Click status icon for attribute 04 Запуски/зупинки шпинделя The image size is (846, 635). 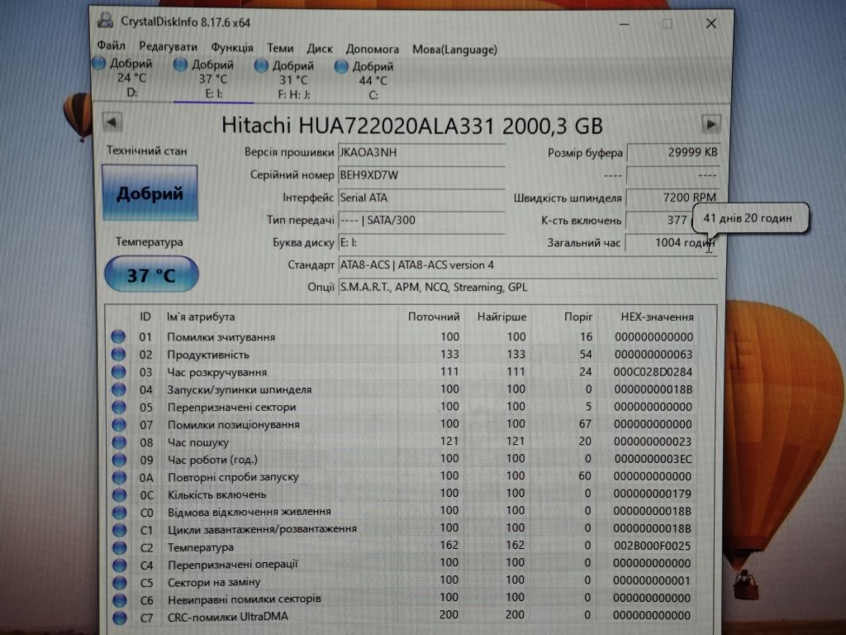[x=118, y=389]
